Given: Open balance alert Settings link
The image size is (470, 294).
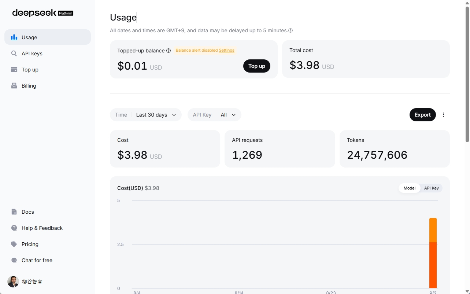Looking at the screenshot, I should point(226,50).
